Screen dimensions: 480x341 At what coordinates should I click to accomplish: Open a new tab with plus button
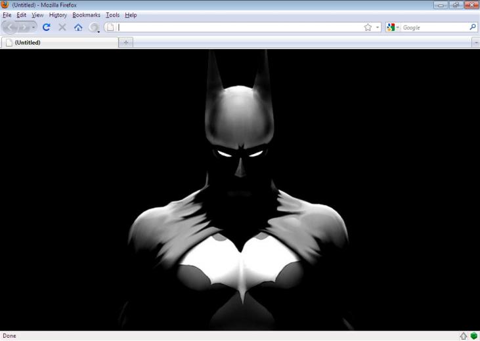[x=126, y=43]
